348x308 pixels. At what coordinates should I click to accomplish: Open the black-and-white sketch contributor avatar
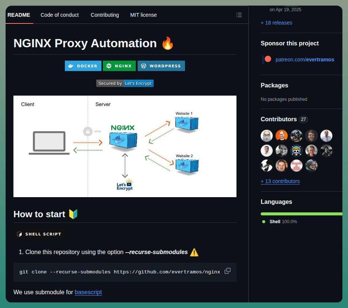pyautogui.click(x=267, y=166)
